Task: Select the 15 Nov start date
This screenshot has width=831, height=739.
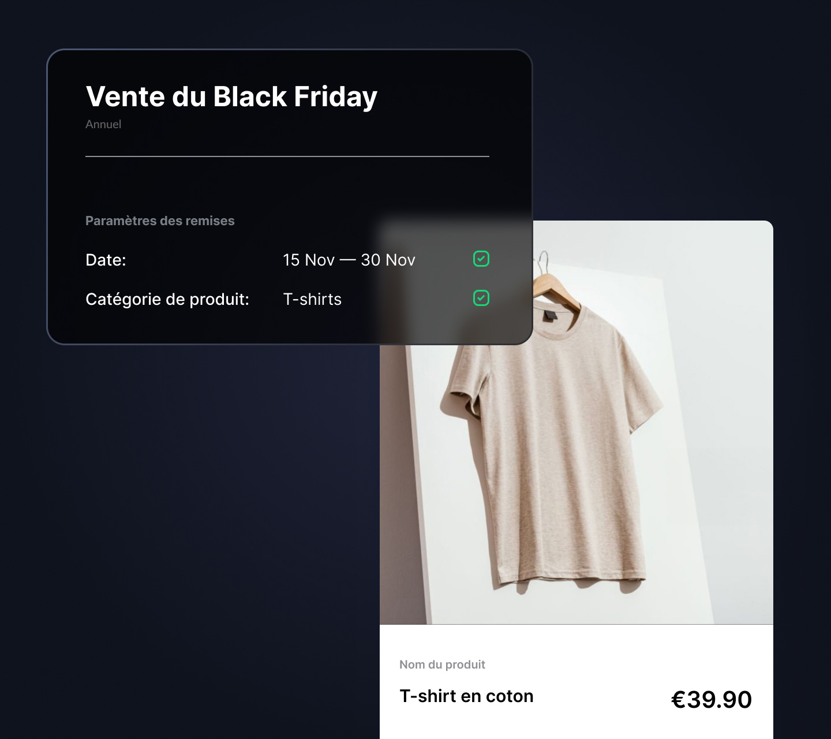Action: 309,260
